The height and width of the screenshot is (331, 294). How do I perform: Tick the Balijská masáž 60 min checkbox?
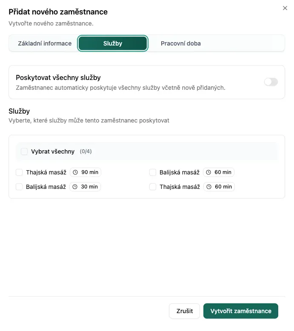click(x=153, y=172)
